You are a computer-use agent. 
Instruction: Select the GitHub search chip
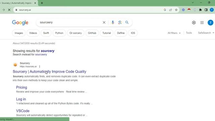click(x=92, y=33)
